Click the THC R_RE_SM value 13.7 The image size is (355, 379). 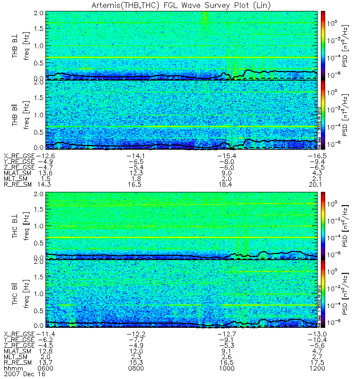click(45, 362)
